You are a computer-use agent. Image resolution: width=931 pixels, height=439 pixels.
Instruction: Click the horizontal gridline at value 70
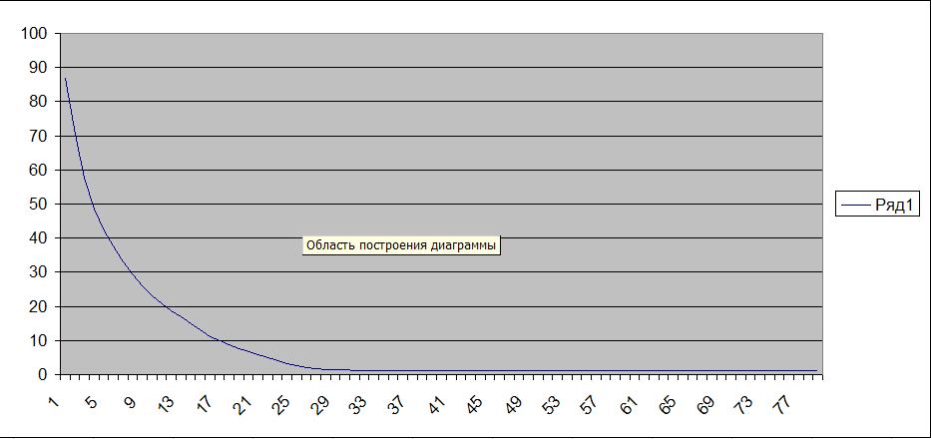[x=449, y=136]
